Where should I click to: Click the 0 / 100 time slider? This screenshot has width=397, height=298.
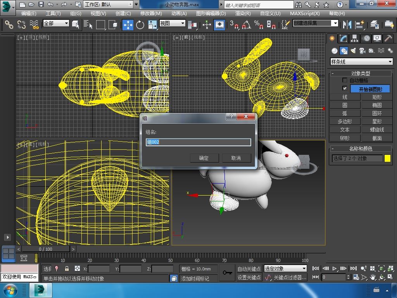[46, 249]
